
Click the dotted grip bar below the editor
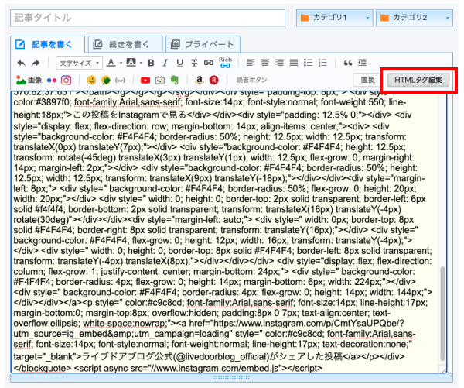pyautogui.click(x=231, y=378)
